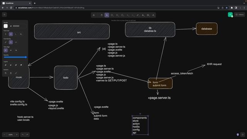Switch to the Excalidraw browser tab
Screen dimensions: 247x139
[16, 3]
